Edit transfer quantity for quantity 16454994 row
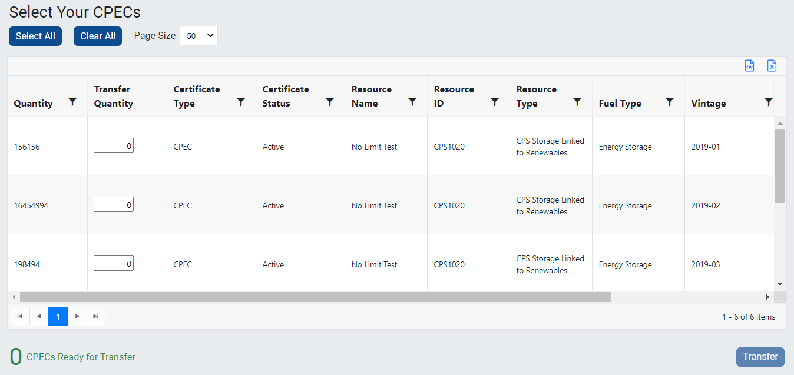Image resolution: width=794 pixels, height=375 pixels. (x=114, y=205)
